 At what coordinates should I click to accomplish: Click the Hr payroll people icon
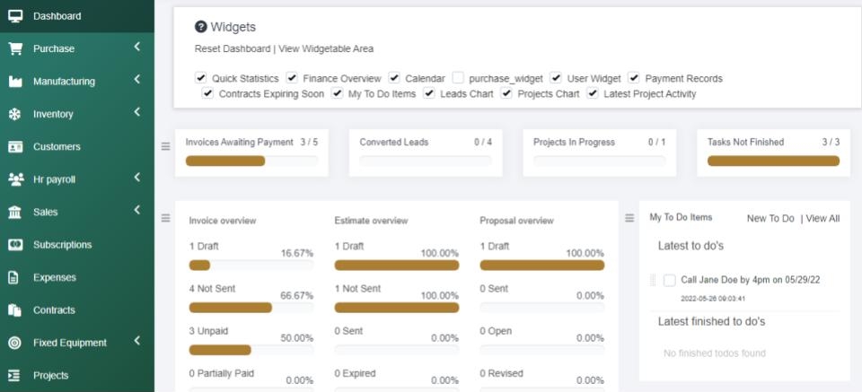coord(15,179)
